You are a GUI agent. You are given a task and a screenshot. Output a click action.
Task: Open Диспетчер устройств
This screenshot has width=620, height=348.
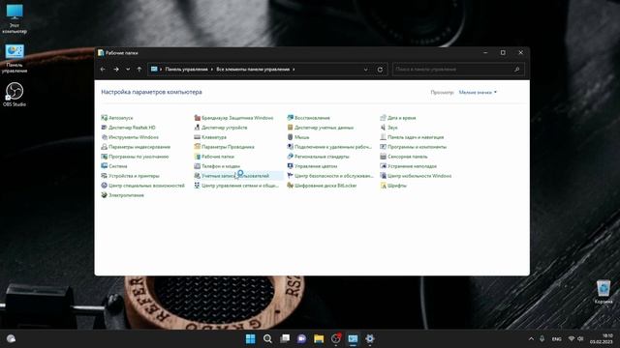pos(221,128)
